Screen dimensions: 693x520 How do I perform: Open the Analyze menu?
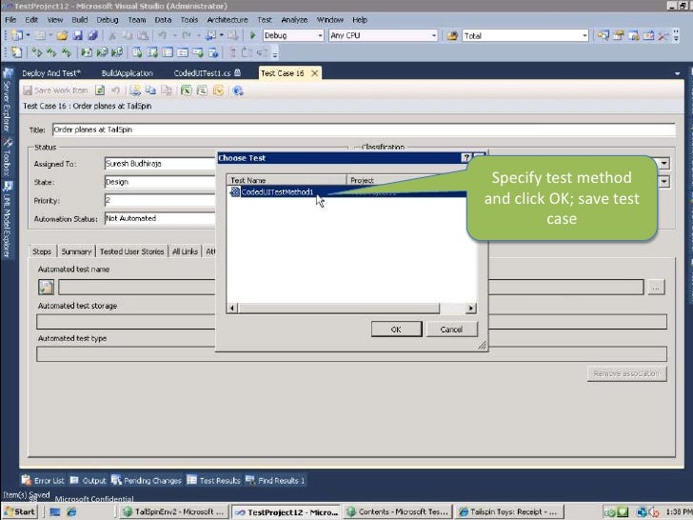[x=294, y=20]
